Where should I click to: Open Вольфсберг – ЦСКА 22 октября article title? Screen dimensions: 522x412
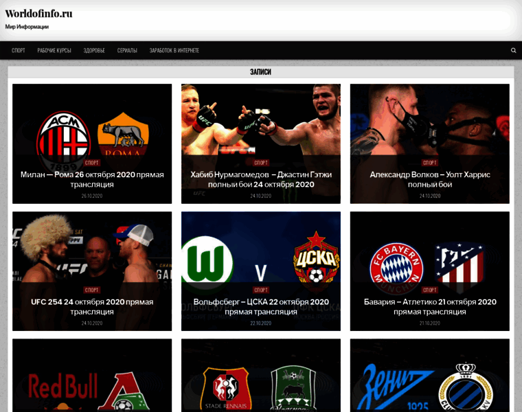pyautogui.click(x=261, y=306)
